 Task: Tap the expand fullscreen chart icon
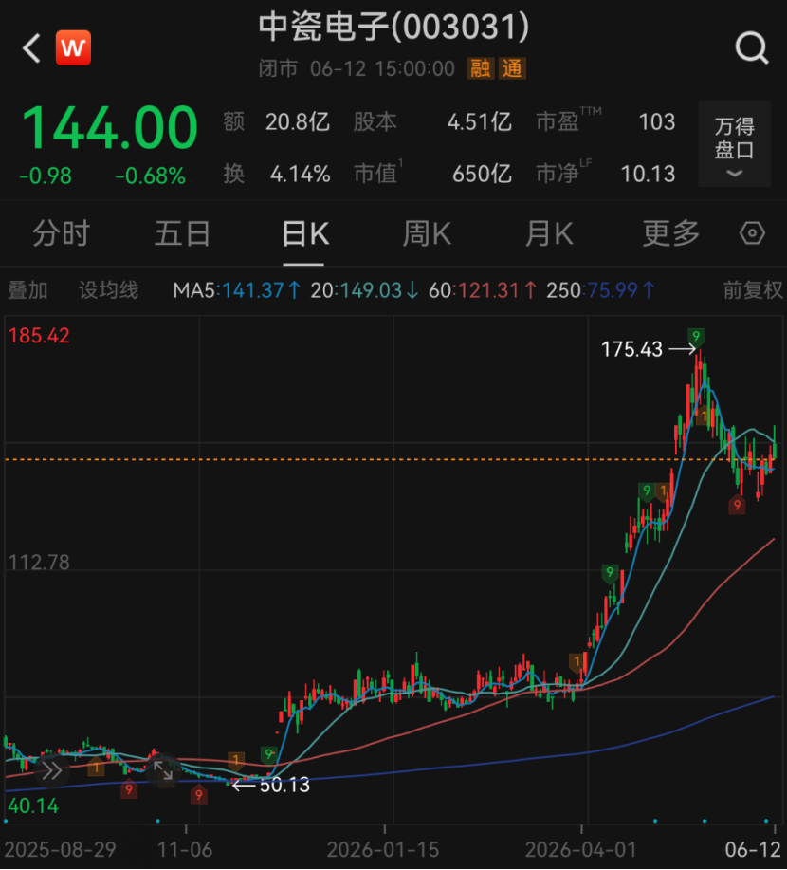163,770
